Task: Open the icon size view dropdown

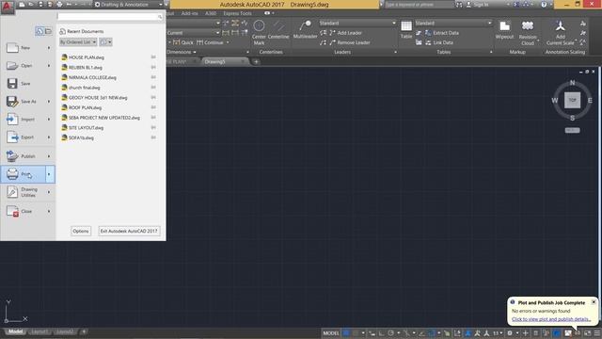Action: [105, 41]
